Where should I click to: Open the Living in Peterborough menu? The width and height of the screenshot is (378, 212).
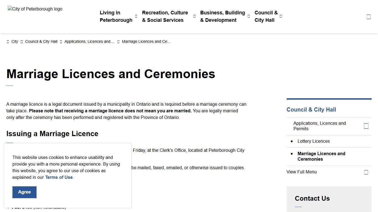(116, 16)
